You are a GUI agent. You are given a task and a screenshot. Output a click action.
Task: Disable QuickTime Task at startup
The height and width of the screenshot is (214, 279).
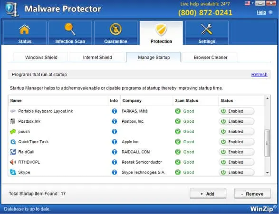tap(237, 142)
